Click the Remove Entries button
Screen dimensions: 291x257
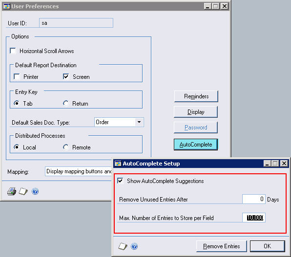click(x=221, y=246)
